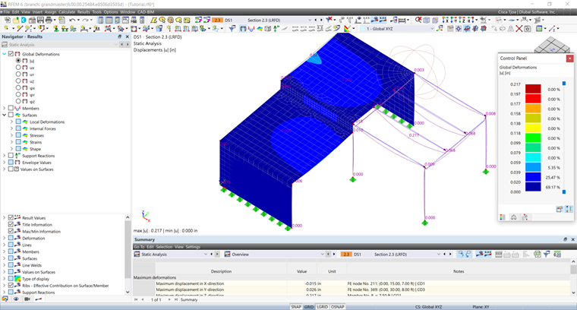Click the filter funnel icon in Summary toolbar
The image size is (577, 310).
547,254
